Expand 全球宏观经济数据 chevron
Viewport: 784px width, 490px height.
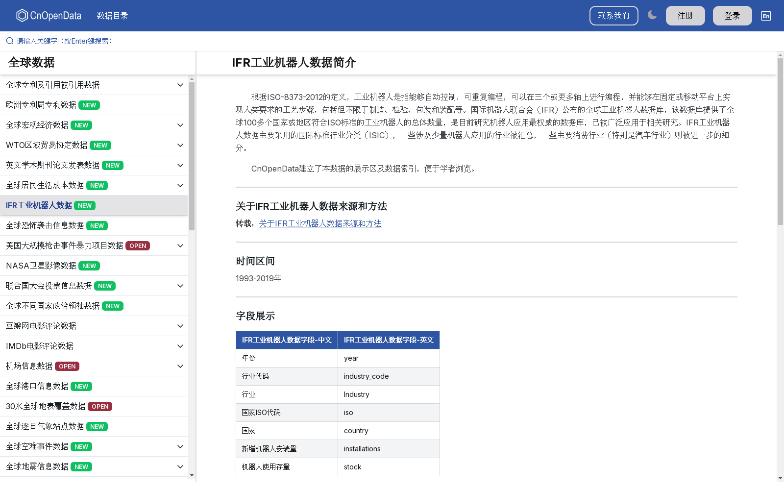[180, 125]
